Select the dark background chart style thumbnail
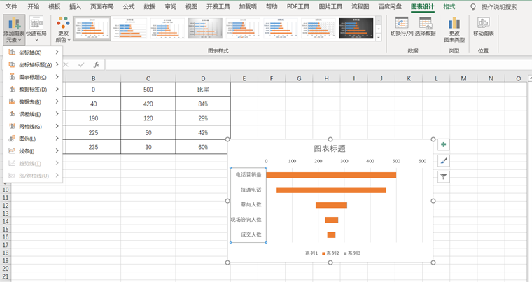The image size is (532, 282). (x=356, y=28)
